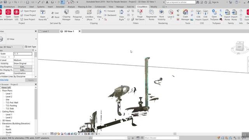Click Import Points icon
The image size is (249, 140).
tap(234, 12)
